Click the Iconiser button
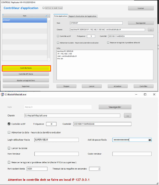The image size is (159, 185). [x=141, y=8]
